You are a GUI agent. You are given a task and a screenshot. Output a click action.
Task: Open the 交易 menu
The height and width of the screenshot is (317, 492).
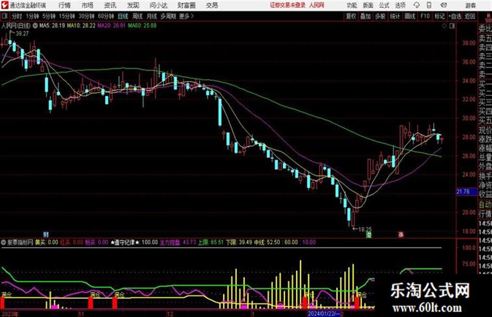click(x=212, y=5)
